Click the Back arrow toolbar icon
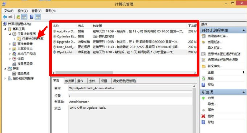Screen dimensions: 247x133 (5, 17)
